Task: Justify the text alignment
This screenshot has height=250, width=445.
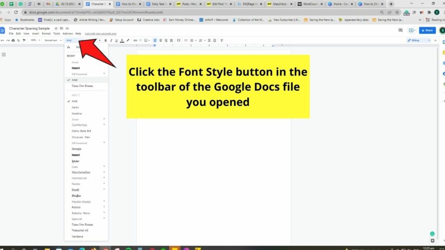Action: (x=171, y=41)
